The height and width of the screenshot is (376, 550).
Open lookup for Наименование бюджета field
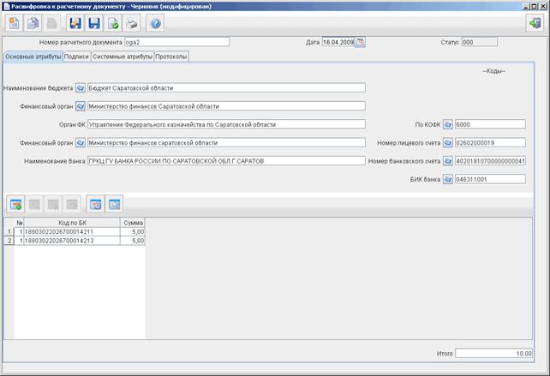[x=81, y=87]
